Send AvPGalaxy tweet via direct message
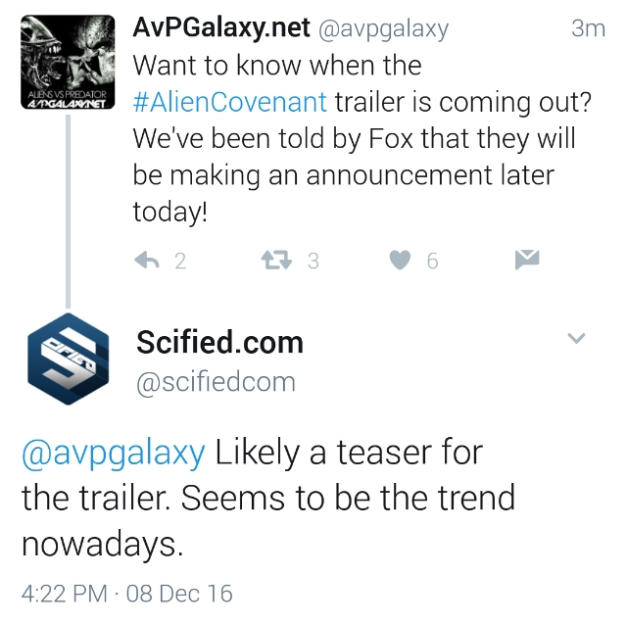The width and height of the screenshot is (627, 624). 526,260
